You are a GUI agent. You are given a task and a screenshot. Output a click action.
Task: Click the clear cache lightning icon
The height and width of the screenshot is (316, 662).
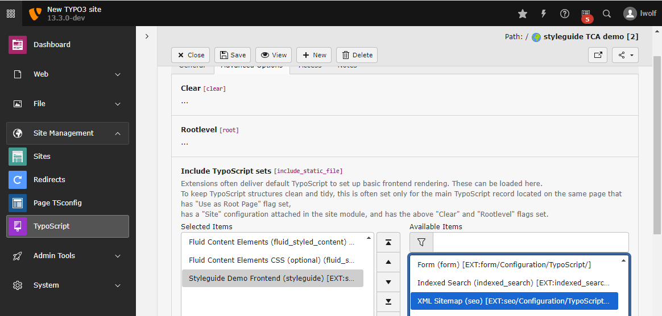(x=543, y=14)
